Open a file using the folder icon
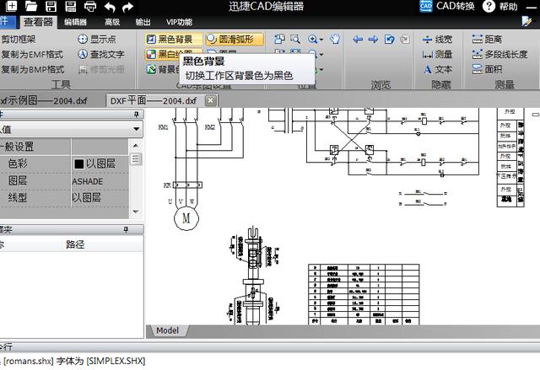The width and height of the screenshot is (540, 370). pos(31,6)
